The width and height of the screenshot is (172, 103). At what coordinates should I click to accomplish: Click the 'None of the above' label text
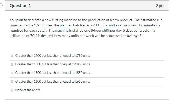[x=28, y=90]
